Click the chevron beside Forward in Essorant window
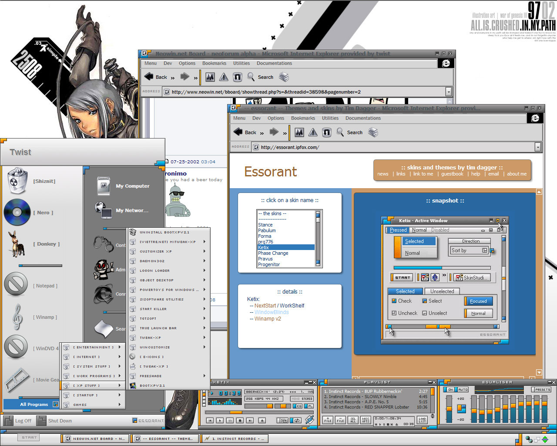Image resolution: width=557 pixels, height=446 pixels. click(x=285, y=133)
